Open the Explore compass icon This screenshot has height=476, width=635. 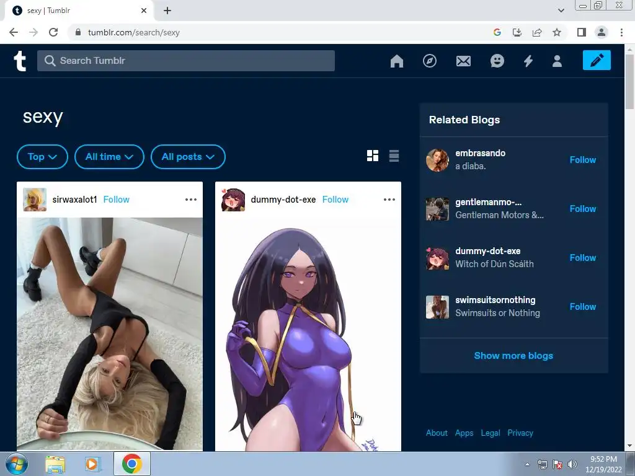pyautogui.click(x=430, y=61)
